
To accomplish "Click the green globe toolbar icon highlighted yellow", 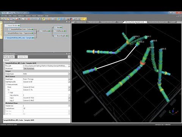I will 43,19.
